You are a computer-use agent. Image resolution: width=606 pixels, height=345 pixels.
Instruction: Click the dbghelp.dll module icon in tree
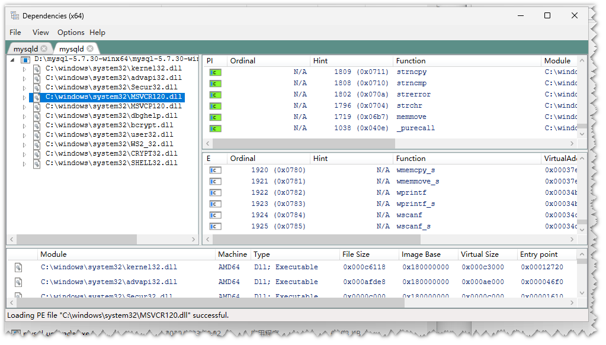(37, 116)
